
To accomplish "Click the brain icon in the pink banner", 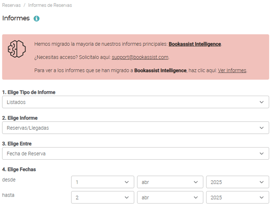I will 17,49.
